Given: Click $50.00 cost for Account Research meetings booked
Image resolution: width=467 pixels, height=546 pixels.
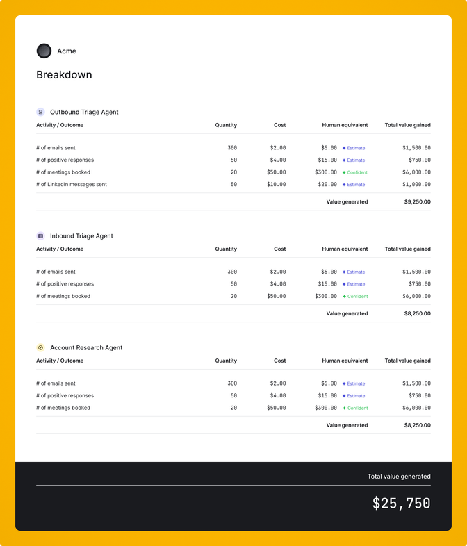Looking at the screenshot, I should [277, 408].
